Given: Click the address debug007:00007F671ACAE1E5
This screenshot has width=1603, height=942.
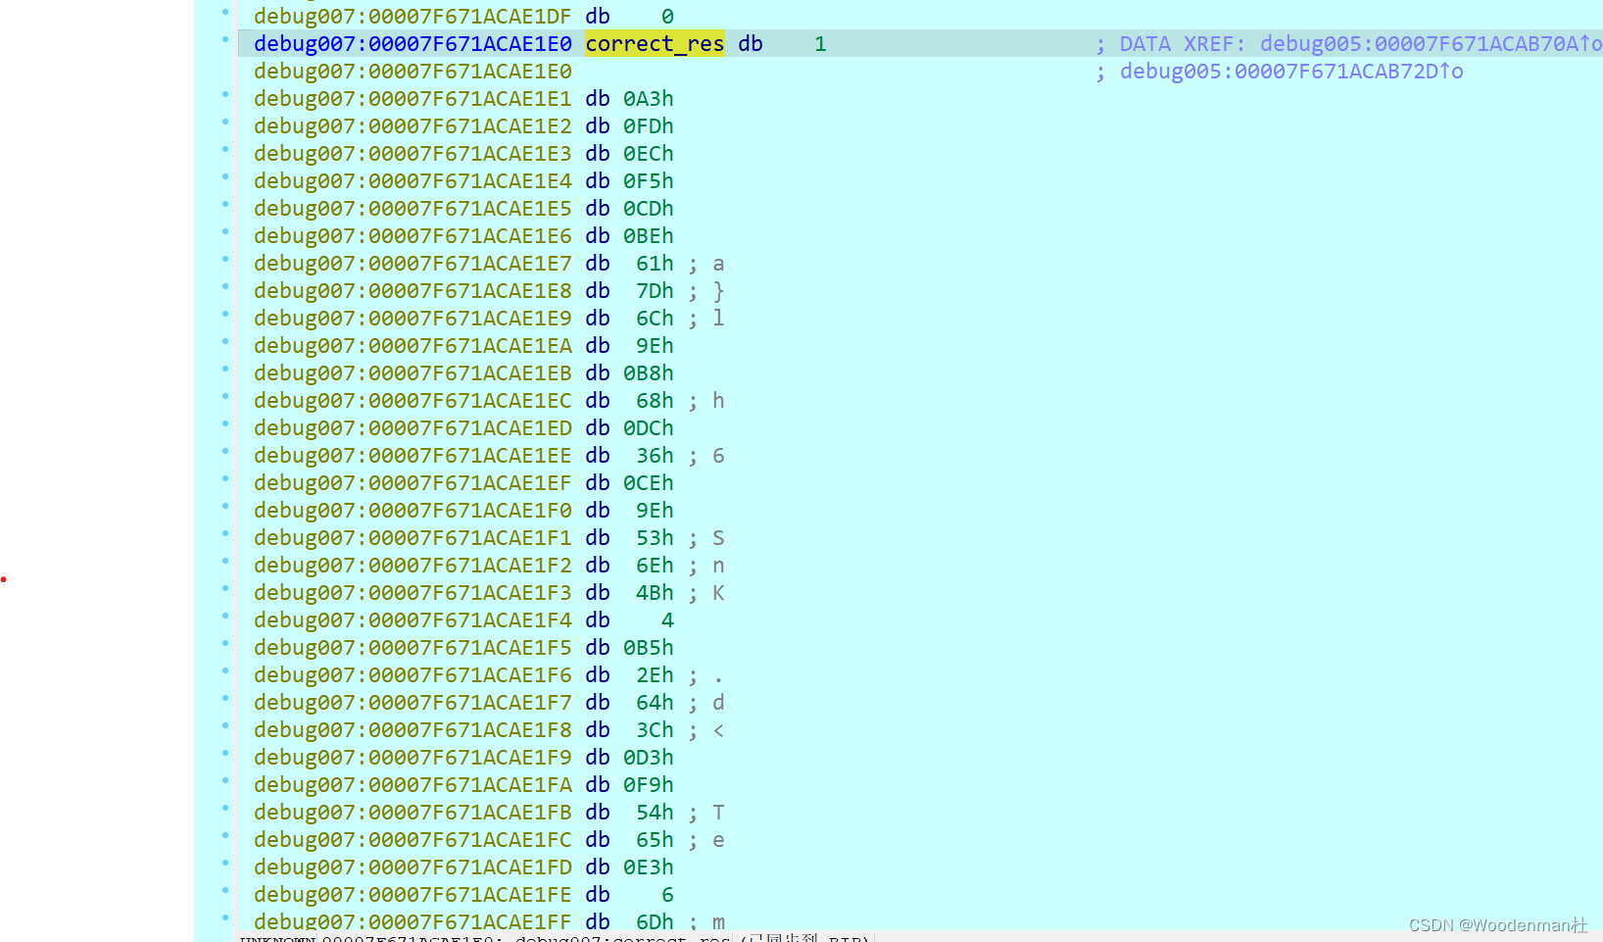Looking at the screenshot, I should point(413,209).
